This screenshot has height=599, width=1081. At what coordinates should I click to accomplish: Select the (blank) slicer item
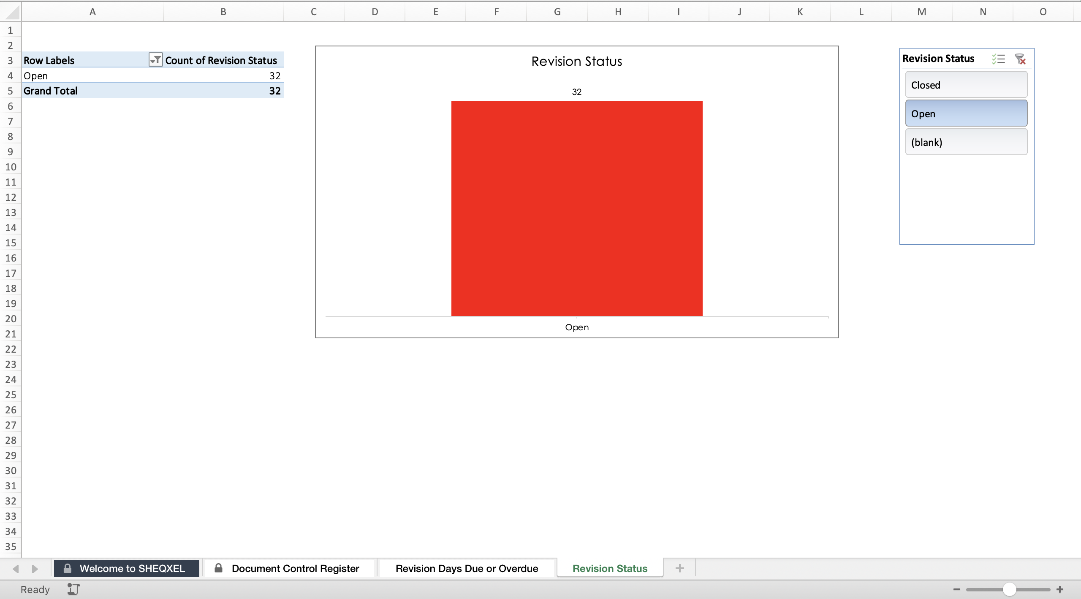966,142
